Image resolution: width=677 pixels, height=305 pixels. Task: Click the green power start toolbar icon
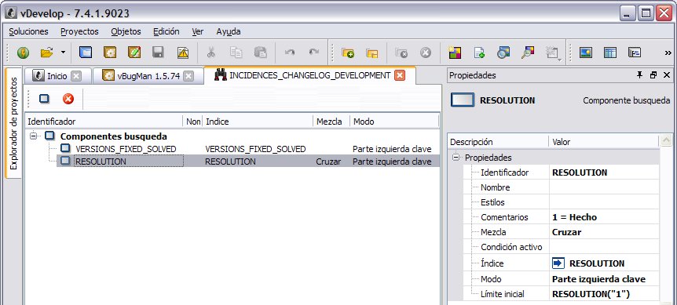pyautogui.click(x=24, y=53)
